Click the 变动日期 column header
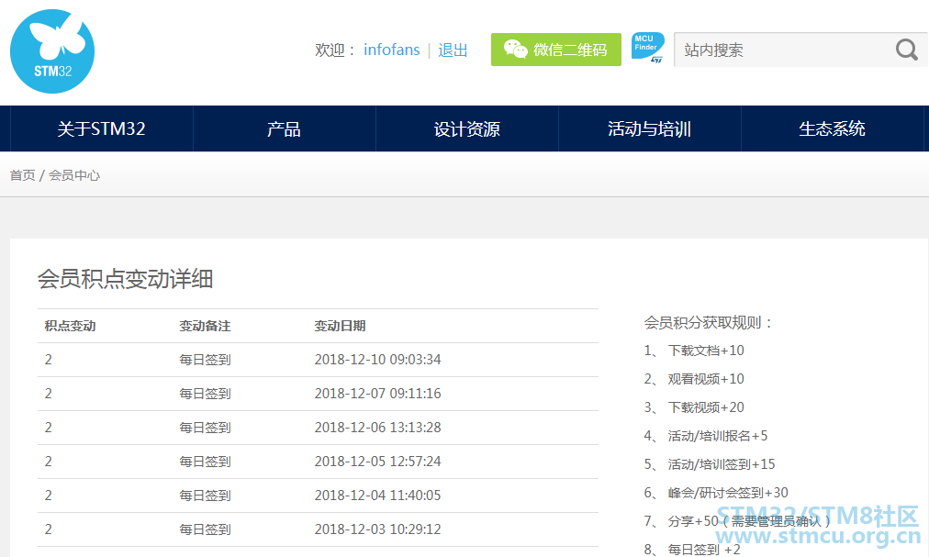Viewport: 929px width, 557px height. pyautogui.click(x=340, y=326)
